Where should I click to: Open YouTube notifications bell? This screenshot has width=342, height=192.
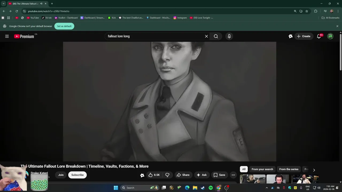click(319, 36)
